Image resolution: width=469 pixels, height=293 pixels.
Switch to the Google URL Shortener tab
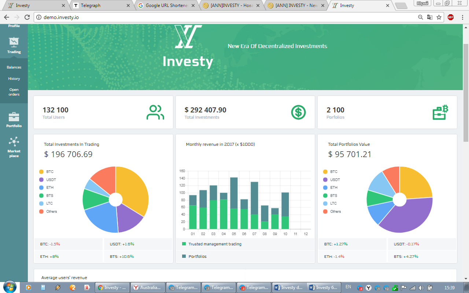click(166, 5)
